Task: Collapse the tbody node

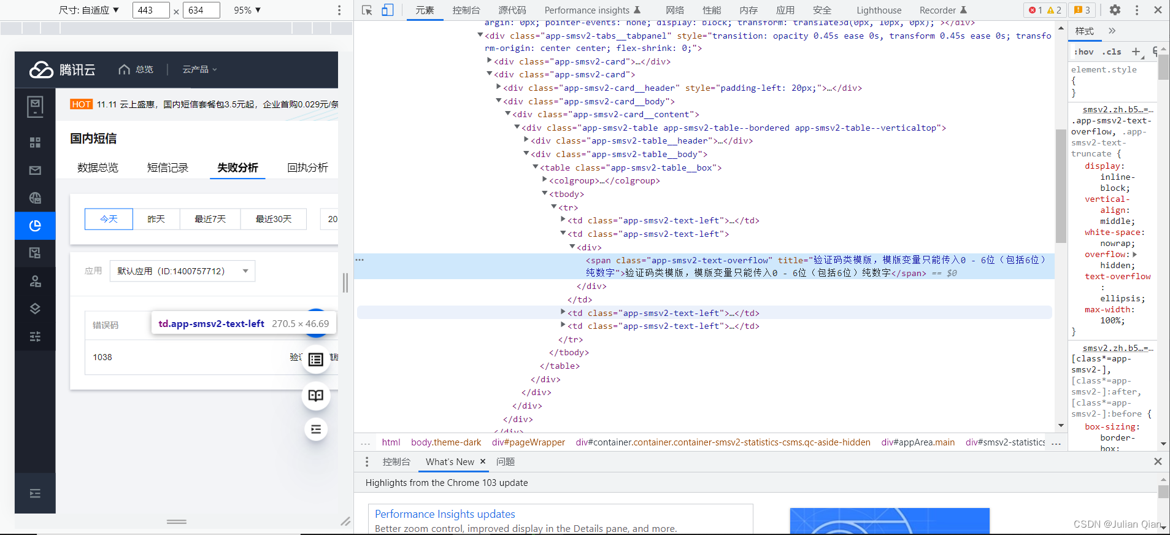Action: pyautogui.click(x=545, y=193)
